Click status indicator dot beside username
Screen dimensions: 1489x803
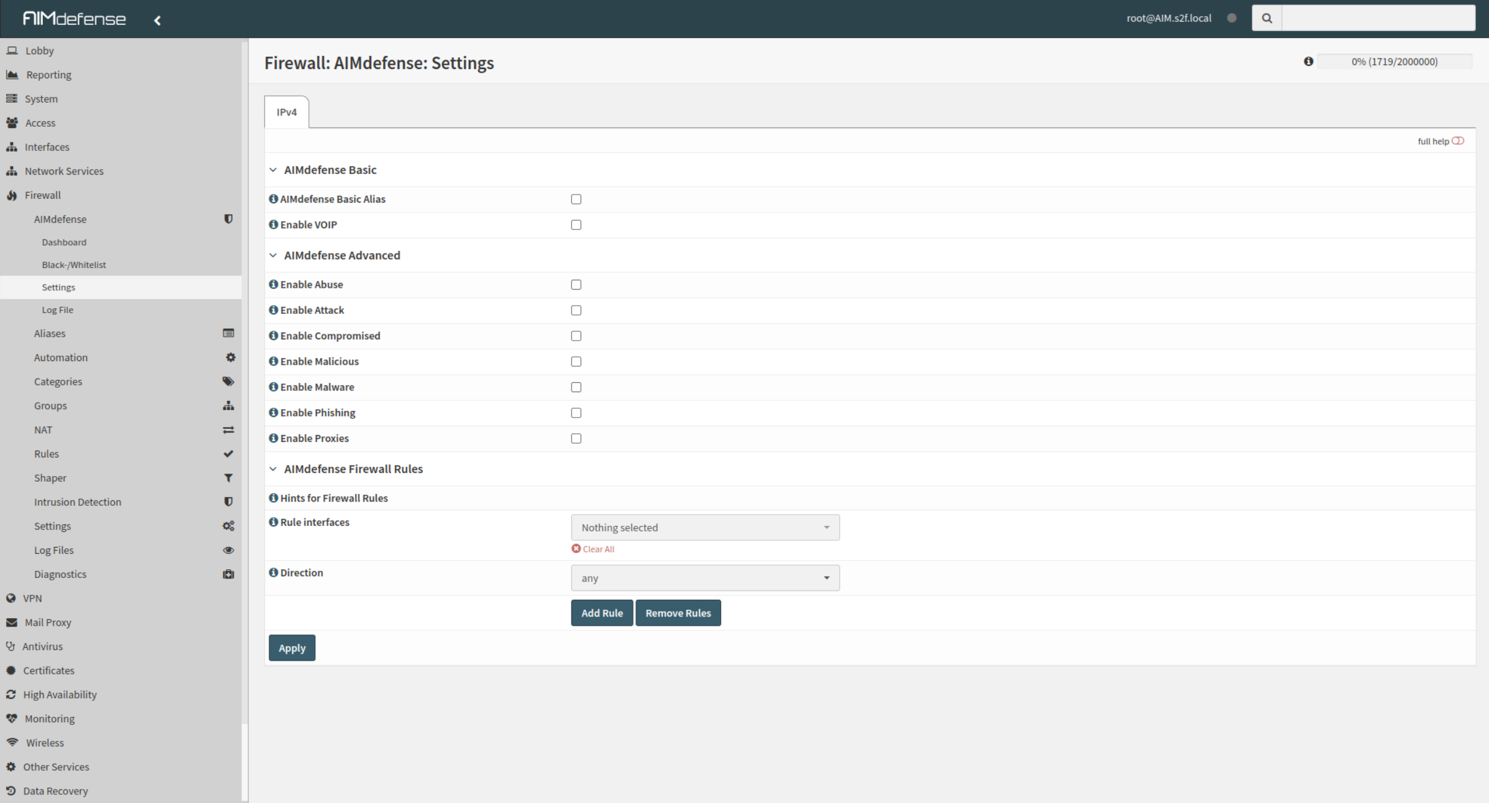click(x=1232, y=18)
